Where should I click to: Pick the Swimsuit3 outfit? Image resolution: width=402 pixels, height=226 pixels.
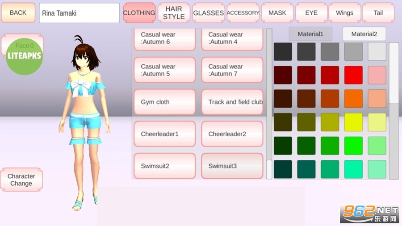tap(232, 166)
